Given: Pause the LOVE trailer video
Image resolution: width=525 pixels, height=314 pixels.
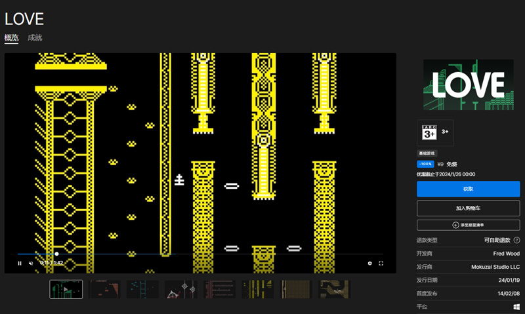Looking at the screenshot, I should [x=20, y=263].
